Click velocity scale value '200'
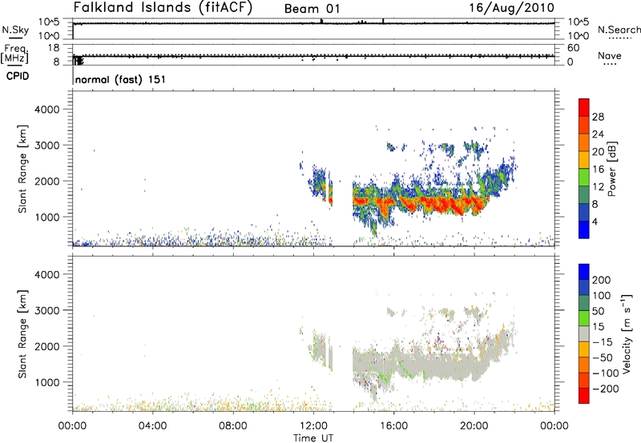 (601, 280)
